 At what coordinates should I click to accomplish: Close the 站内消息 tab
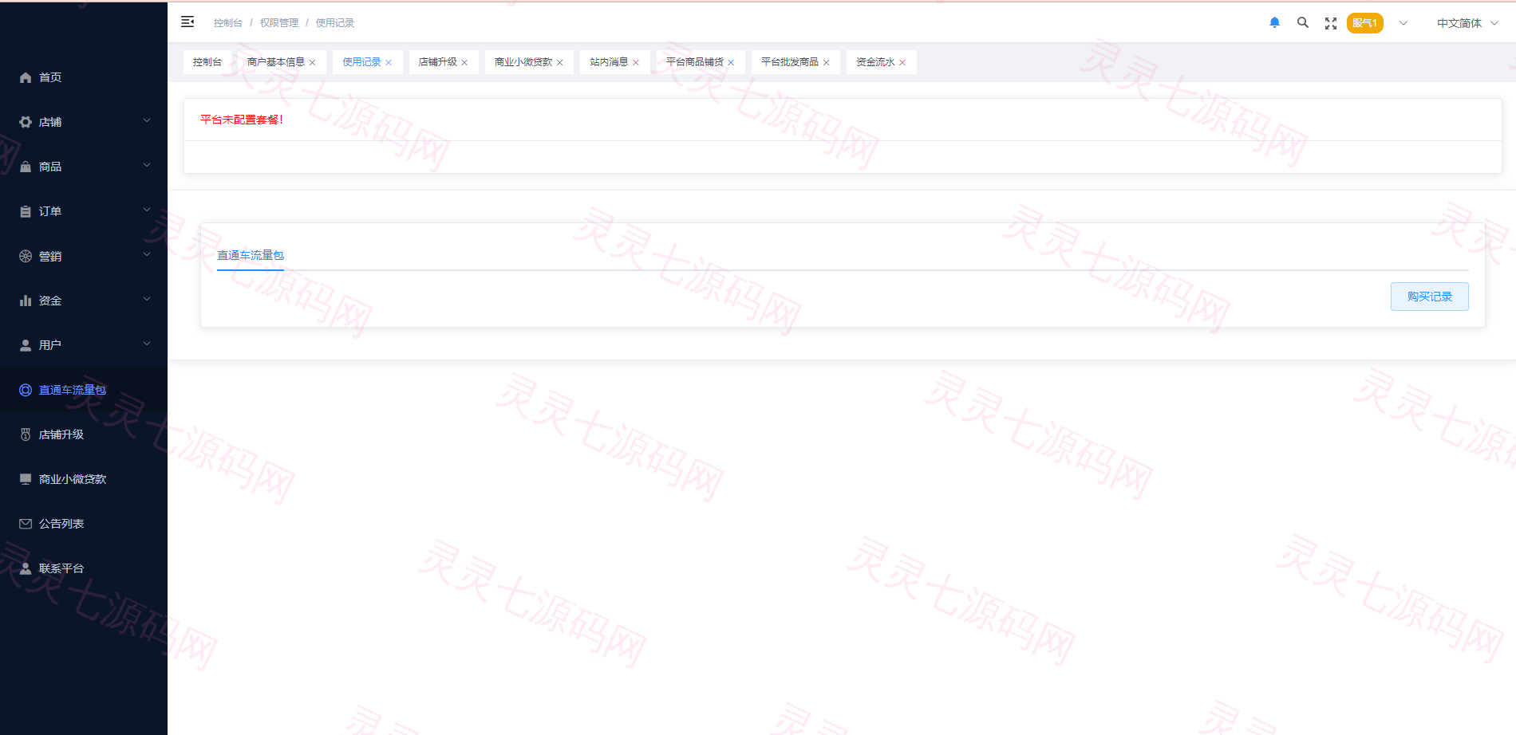click(x=636, y=63)
